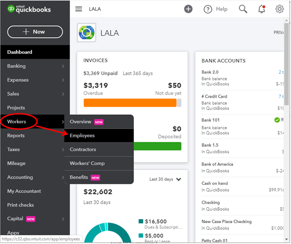Open the Bank 2.0 account

click(210, 72)
